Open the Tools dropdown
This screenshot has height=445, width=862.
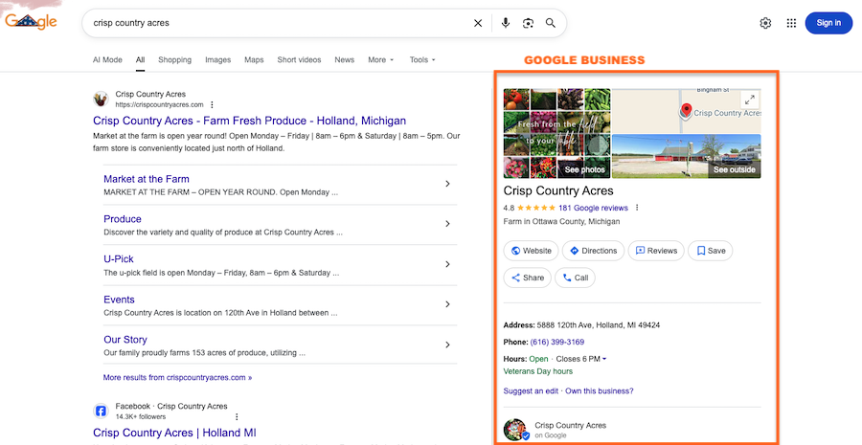422,60
